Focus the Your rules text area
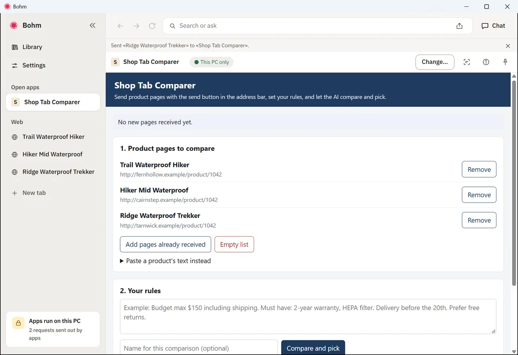 coord(308,317)
